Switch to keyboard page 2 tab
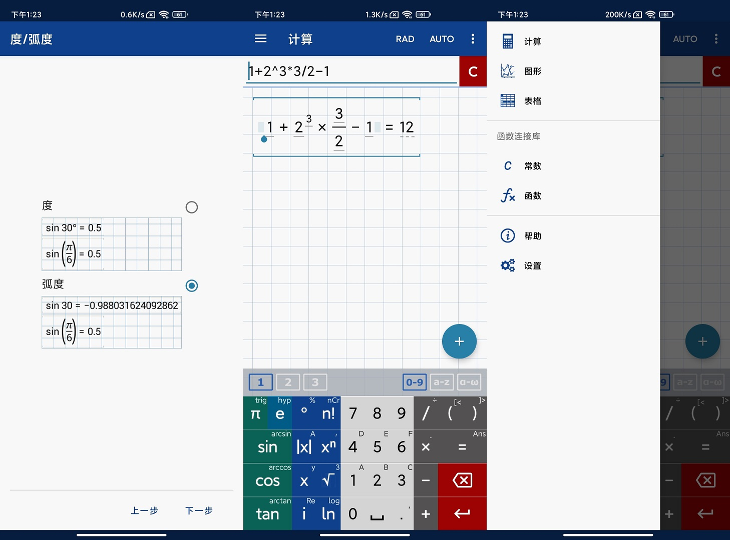Screen dimensions: 730x540 click(288, 382)
